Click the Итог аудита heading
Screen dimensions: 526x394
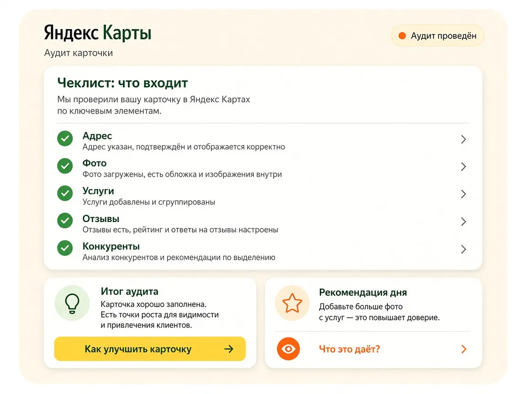point(130,291)
